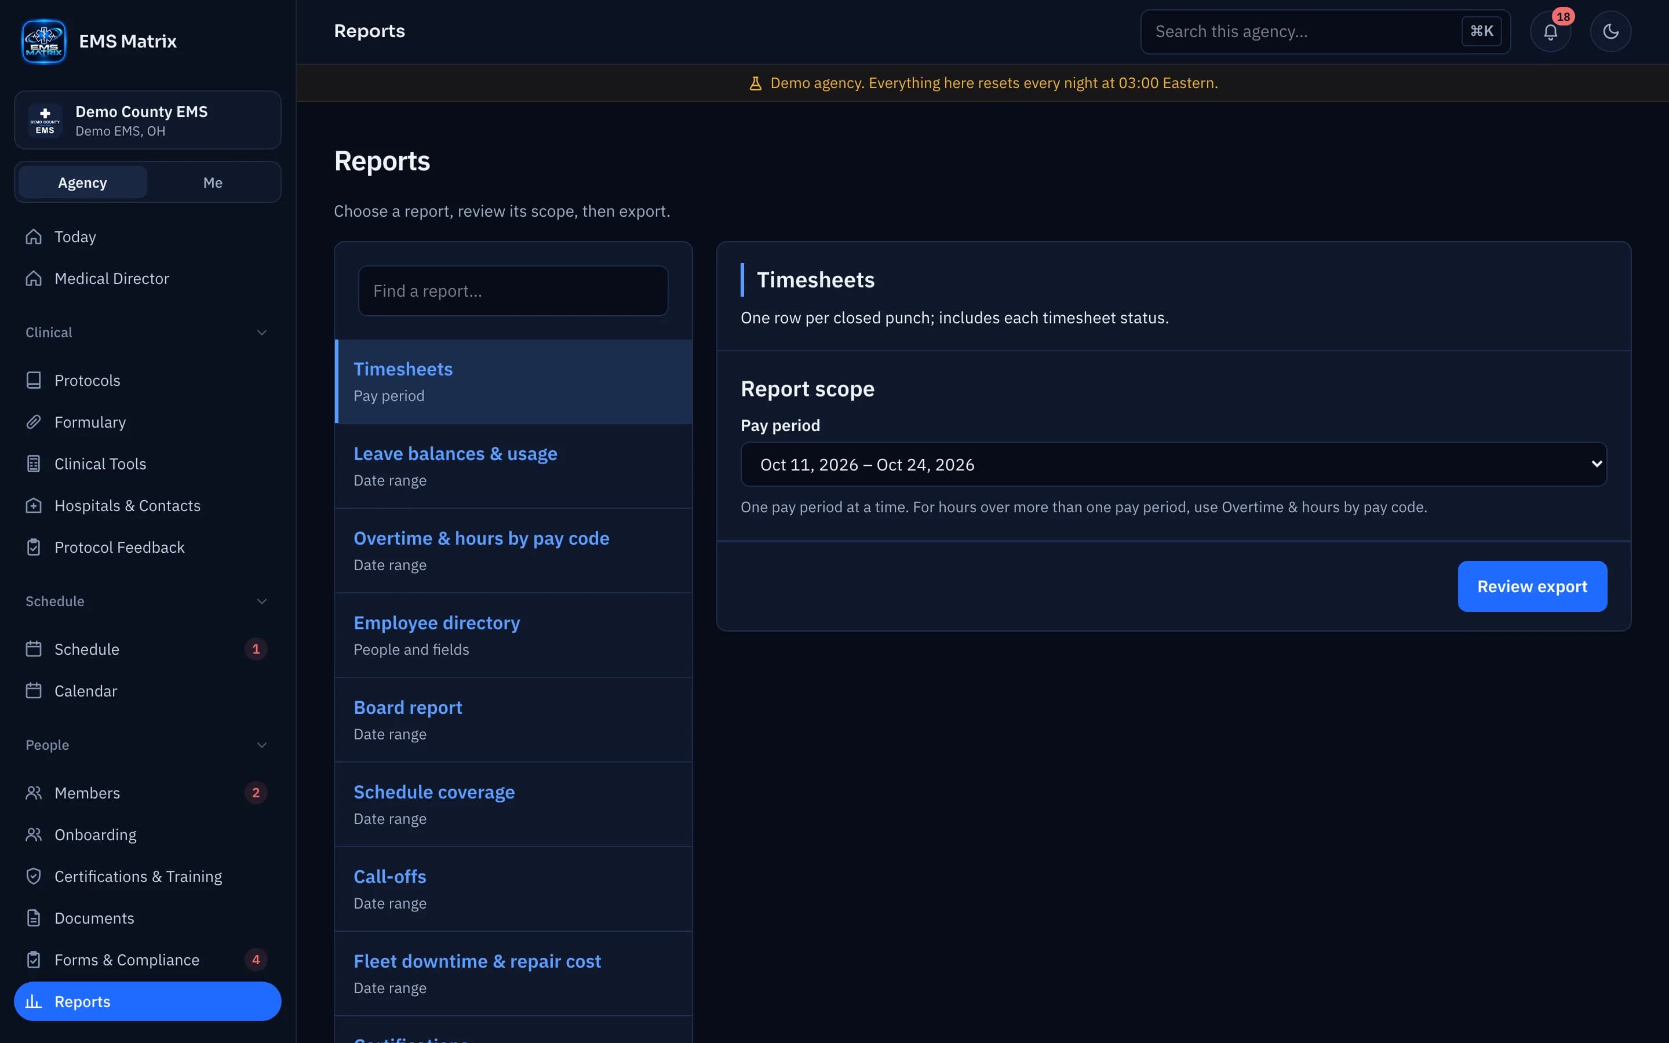The width and height of the screenshot is (1669, 1043).
Task: Click the Protocols book icon
Action: tap(34, 380)
